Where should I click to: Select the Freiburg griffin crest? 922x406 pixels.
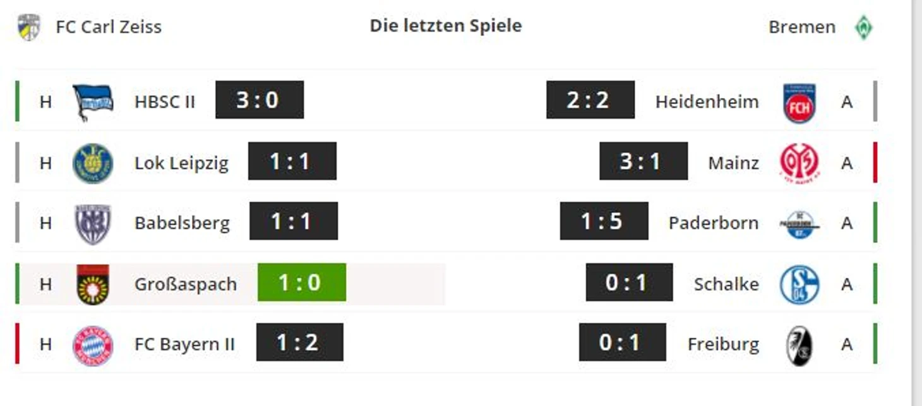click(x=799, y=345)
